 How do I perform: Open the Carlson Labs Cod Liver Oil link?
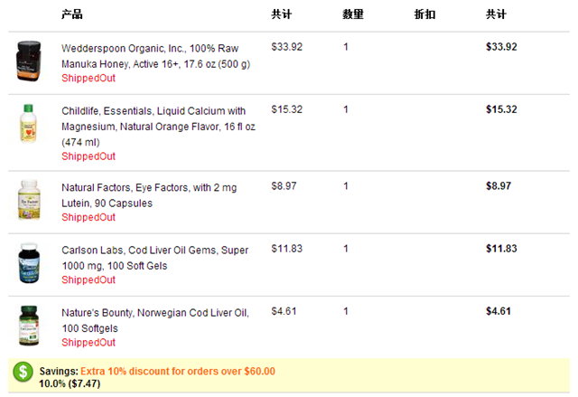pos(154,258)
